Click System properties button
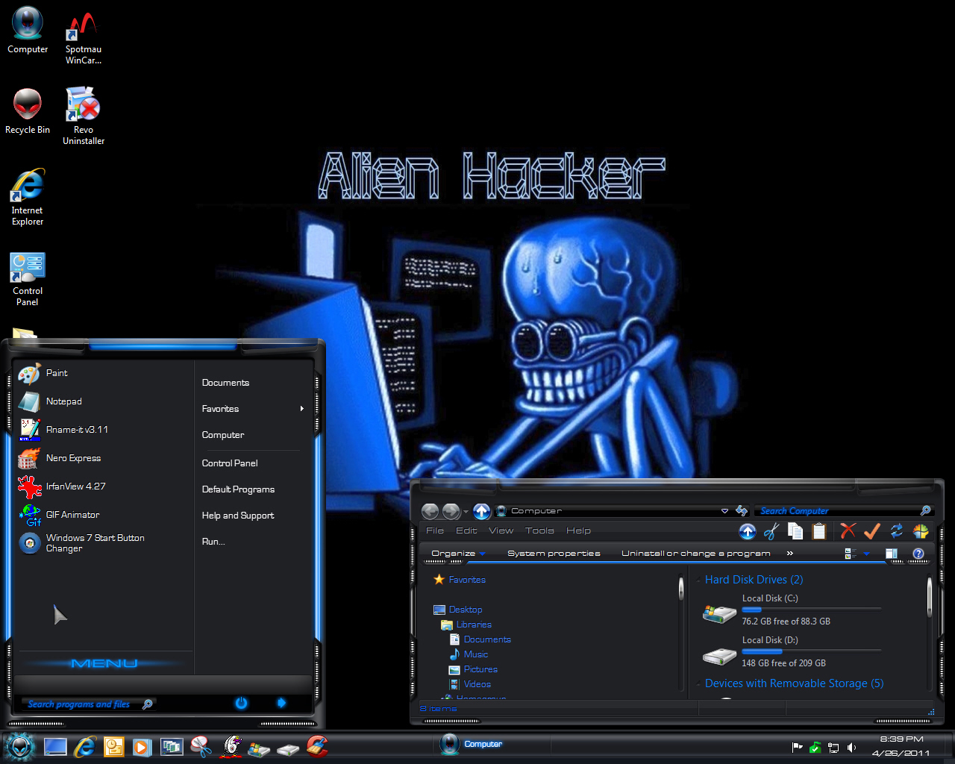 click(554, 554)
